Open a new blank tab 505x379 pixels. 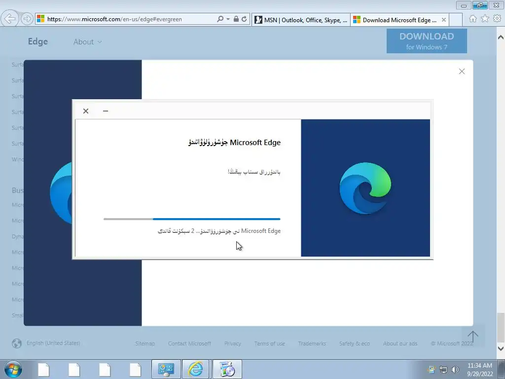(x=456, y=20)
